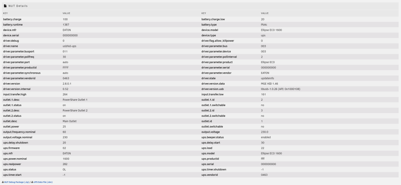This screenshot has height=185, width=401.
Task: Click the left KEY column header
Action: (x=5, y=13)
